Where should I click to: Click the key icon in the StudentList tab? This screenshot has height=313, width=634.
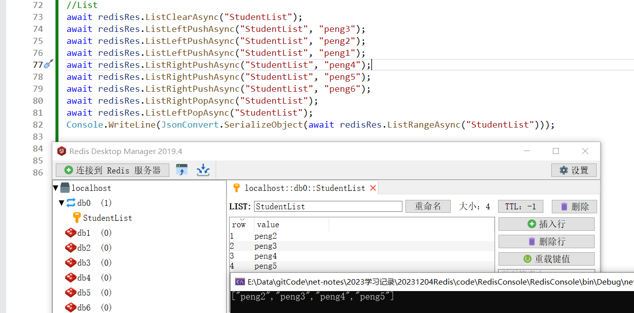237,188
